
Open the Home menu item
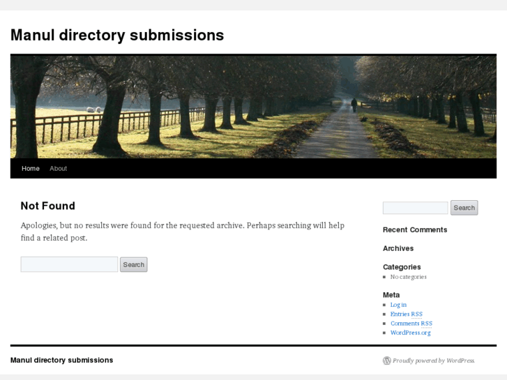(31, 169)
